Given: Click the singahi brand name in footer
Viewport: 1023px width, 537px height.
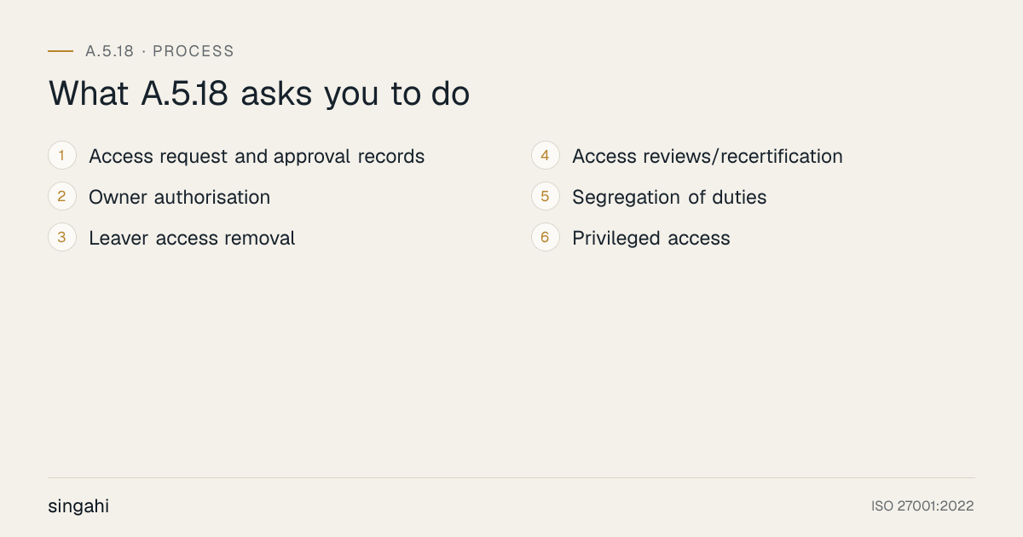Looking at the screenshot, I should pos(78,506).
